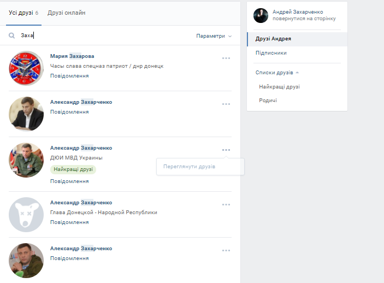Open Мария Захарова's clock avatar
The width and height of the screenshot is (384, 283).
(x=26, y=68)
